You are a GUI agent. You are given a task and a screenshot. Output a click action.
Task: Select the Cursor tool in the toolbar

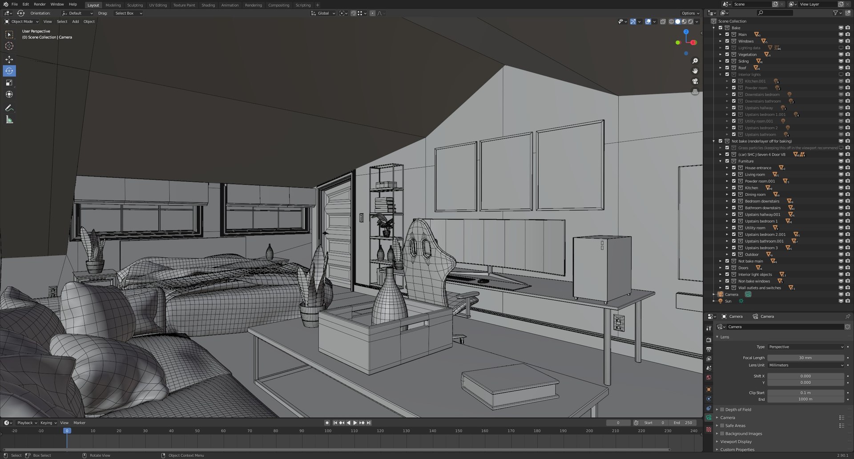point(9,46)
